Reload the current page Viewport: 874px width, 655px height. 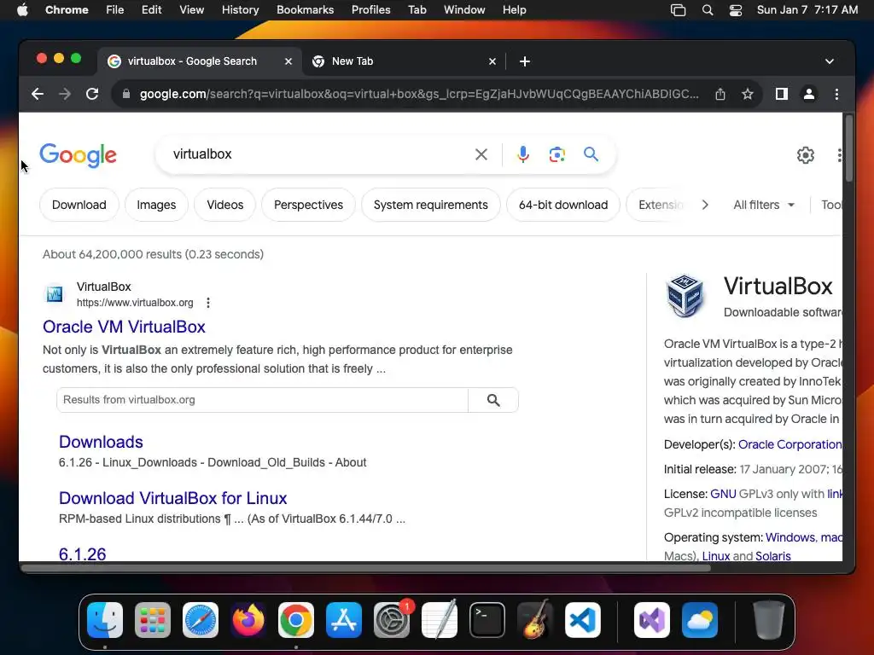click(92, 94)
